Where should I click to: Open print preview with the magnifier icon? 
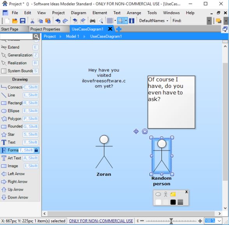[100, 21]
